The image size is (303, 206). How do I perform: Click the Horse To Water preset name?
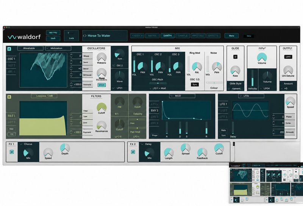click(99, 36)
